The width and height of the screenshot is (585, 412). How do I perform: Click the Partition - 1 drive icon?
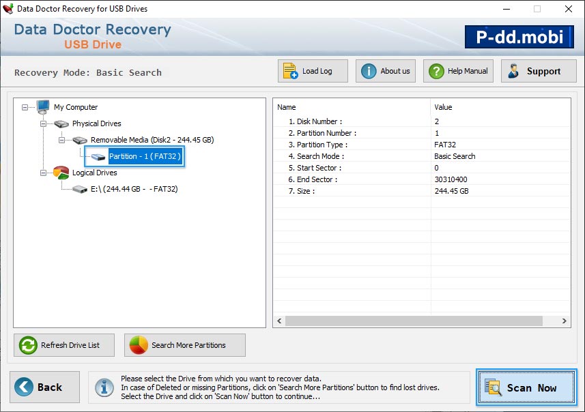click(x=98, y=157)
